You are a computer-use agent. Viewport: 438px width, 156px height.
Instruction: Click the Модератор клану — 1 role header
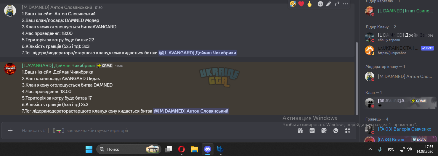click(385, 66)
